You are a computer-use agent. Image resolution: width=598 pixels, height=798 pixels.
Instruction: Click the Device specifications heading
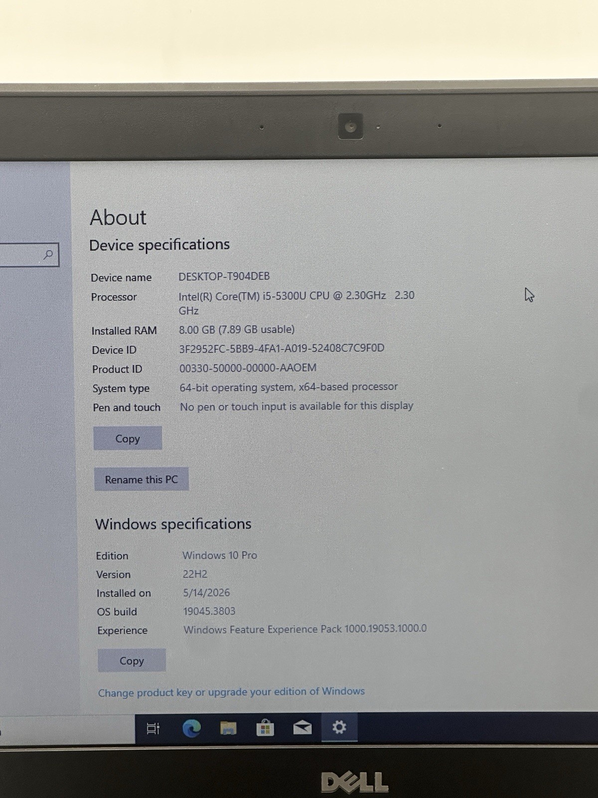point(159,245)
